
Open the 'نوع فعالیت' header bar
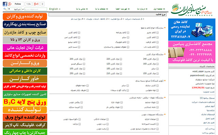pos(108,14)
